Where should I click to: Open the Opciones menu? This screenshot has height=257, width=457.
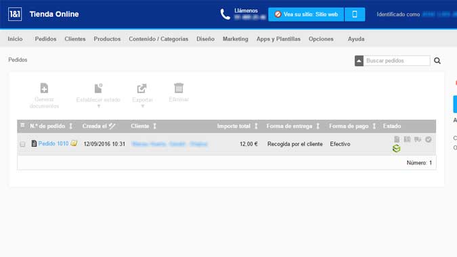click(321, 39)
